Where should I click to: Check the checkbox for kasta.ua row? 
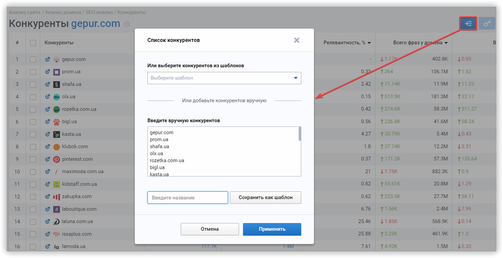[33, 134]
